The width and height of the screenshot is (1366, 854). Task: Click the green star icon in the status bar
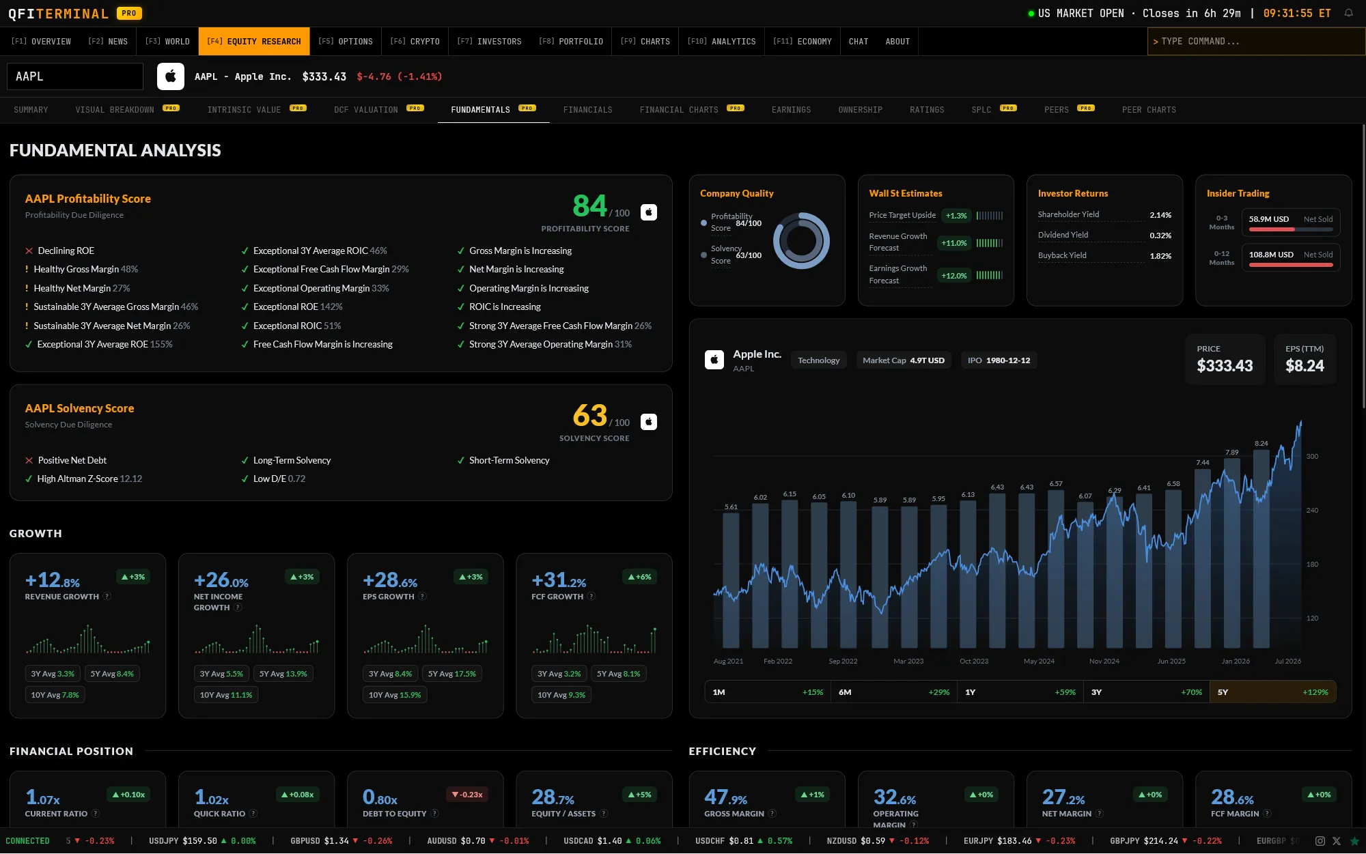click(1354, 841)
